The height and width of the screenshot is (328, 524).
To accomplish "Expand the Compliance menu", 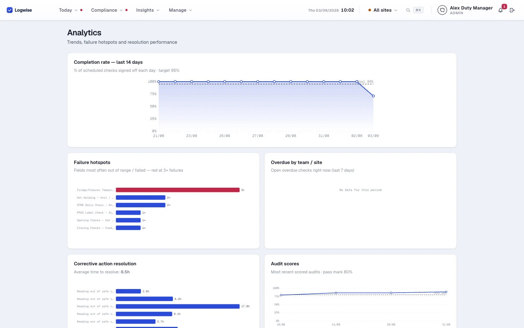I will pyautogui.click(x=107, y=10).
